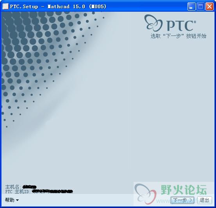
Task: Close the PTC.Setup installer window
Action: (209, 7)
